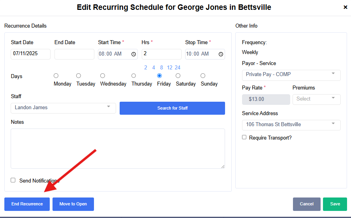Open the Premiums Select dropdown
Image resolution: width=351 pixels, height=218 pixels.
pos(316,99)
